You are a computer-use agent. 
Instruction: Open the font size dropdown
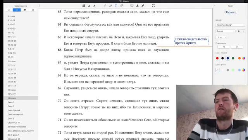(x=221, y=37)
